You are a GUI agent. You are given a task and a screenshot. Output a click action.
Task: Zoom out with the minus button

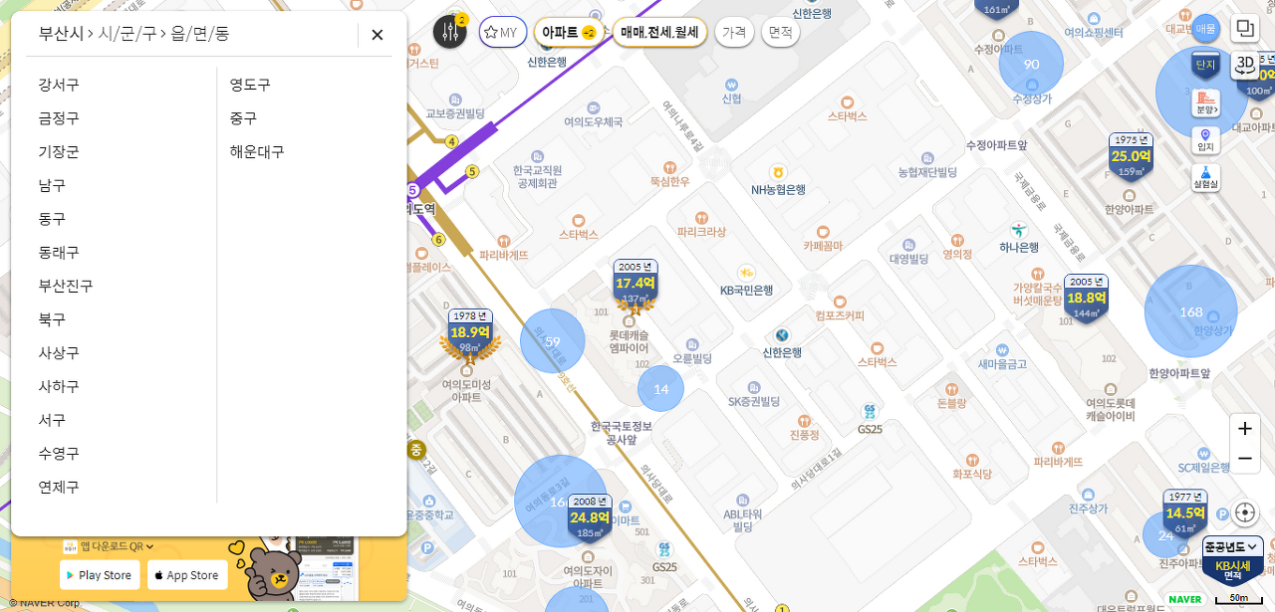(1244, 459)
